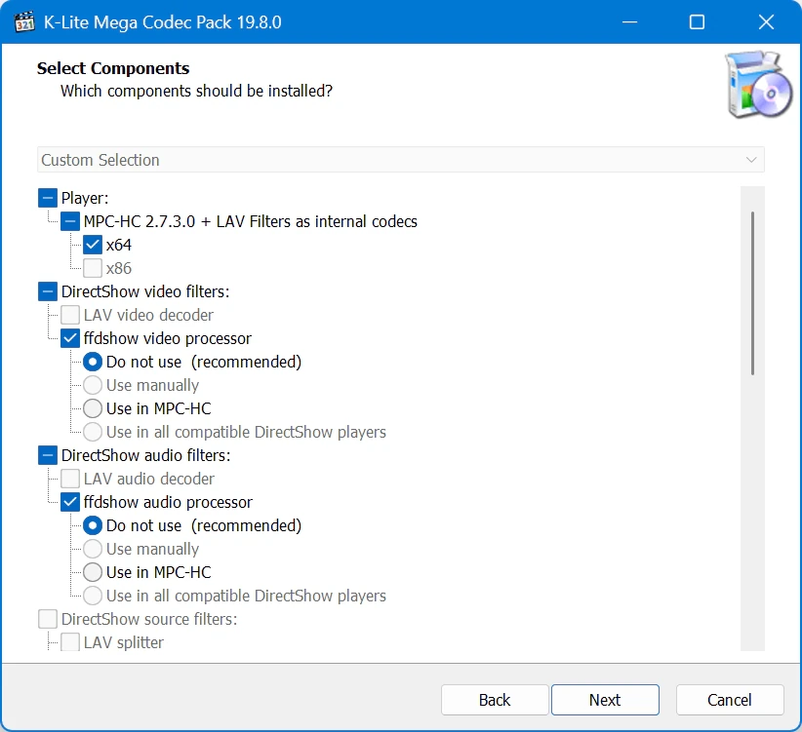
Task: Click the 'ffdshow audio processor' label text
Action: [168, 502]
